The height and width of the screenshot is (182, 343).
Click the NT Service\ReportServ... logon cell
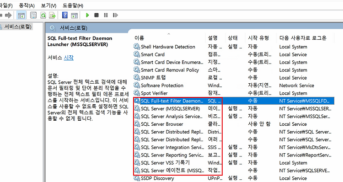(305, 155)
